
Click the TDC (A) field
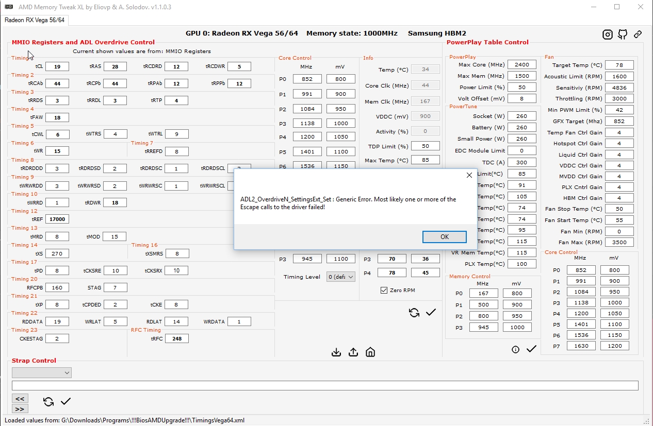(x=521, y=162)
